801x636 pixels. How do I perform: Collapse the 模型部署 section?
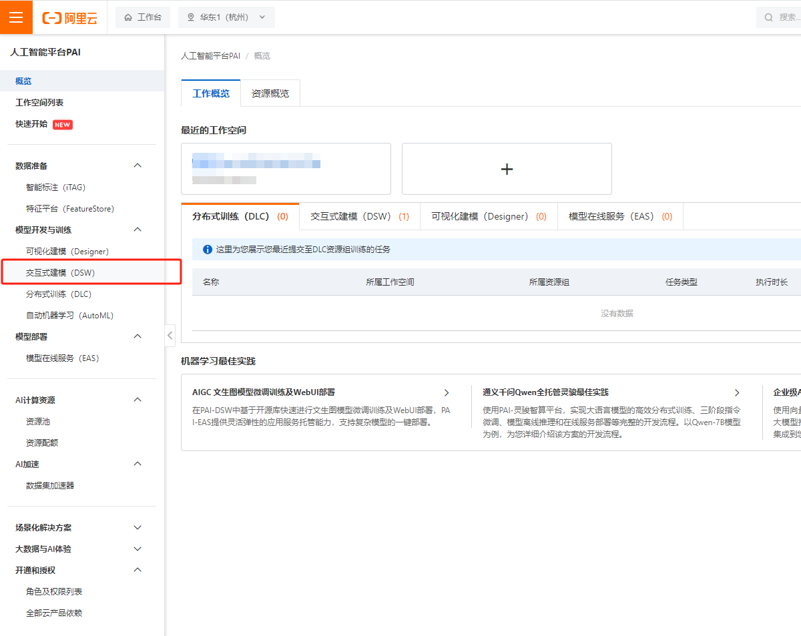tap(138, 336)
